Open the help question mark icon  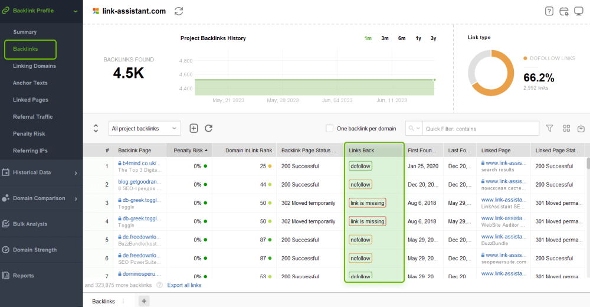pyautogui.click(x=549, y=11)
